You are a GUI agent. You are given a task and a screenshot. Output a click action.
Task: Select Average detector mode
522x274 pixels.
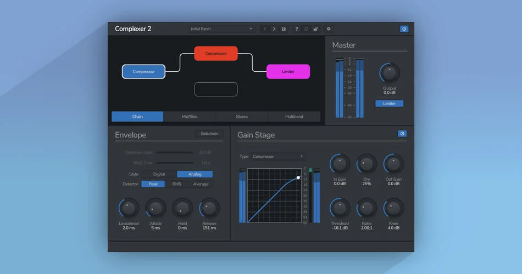[x=201, y=184]
